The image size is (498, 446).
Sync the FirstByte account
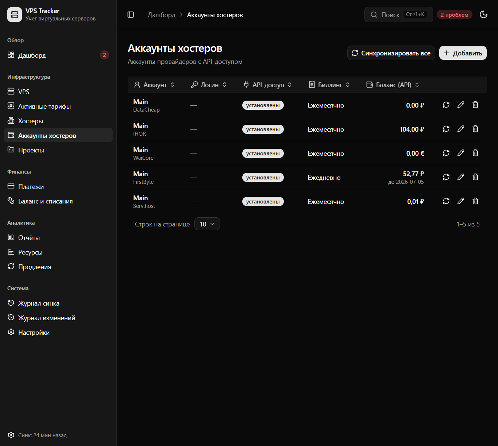(446, 177)
